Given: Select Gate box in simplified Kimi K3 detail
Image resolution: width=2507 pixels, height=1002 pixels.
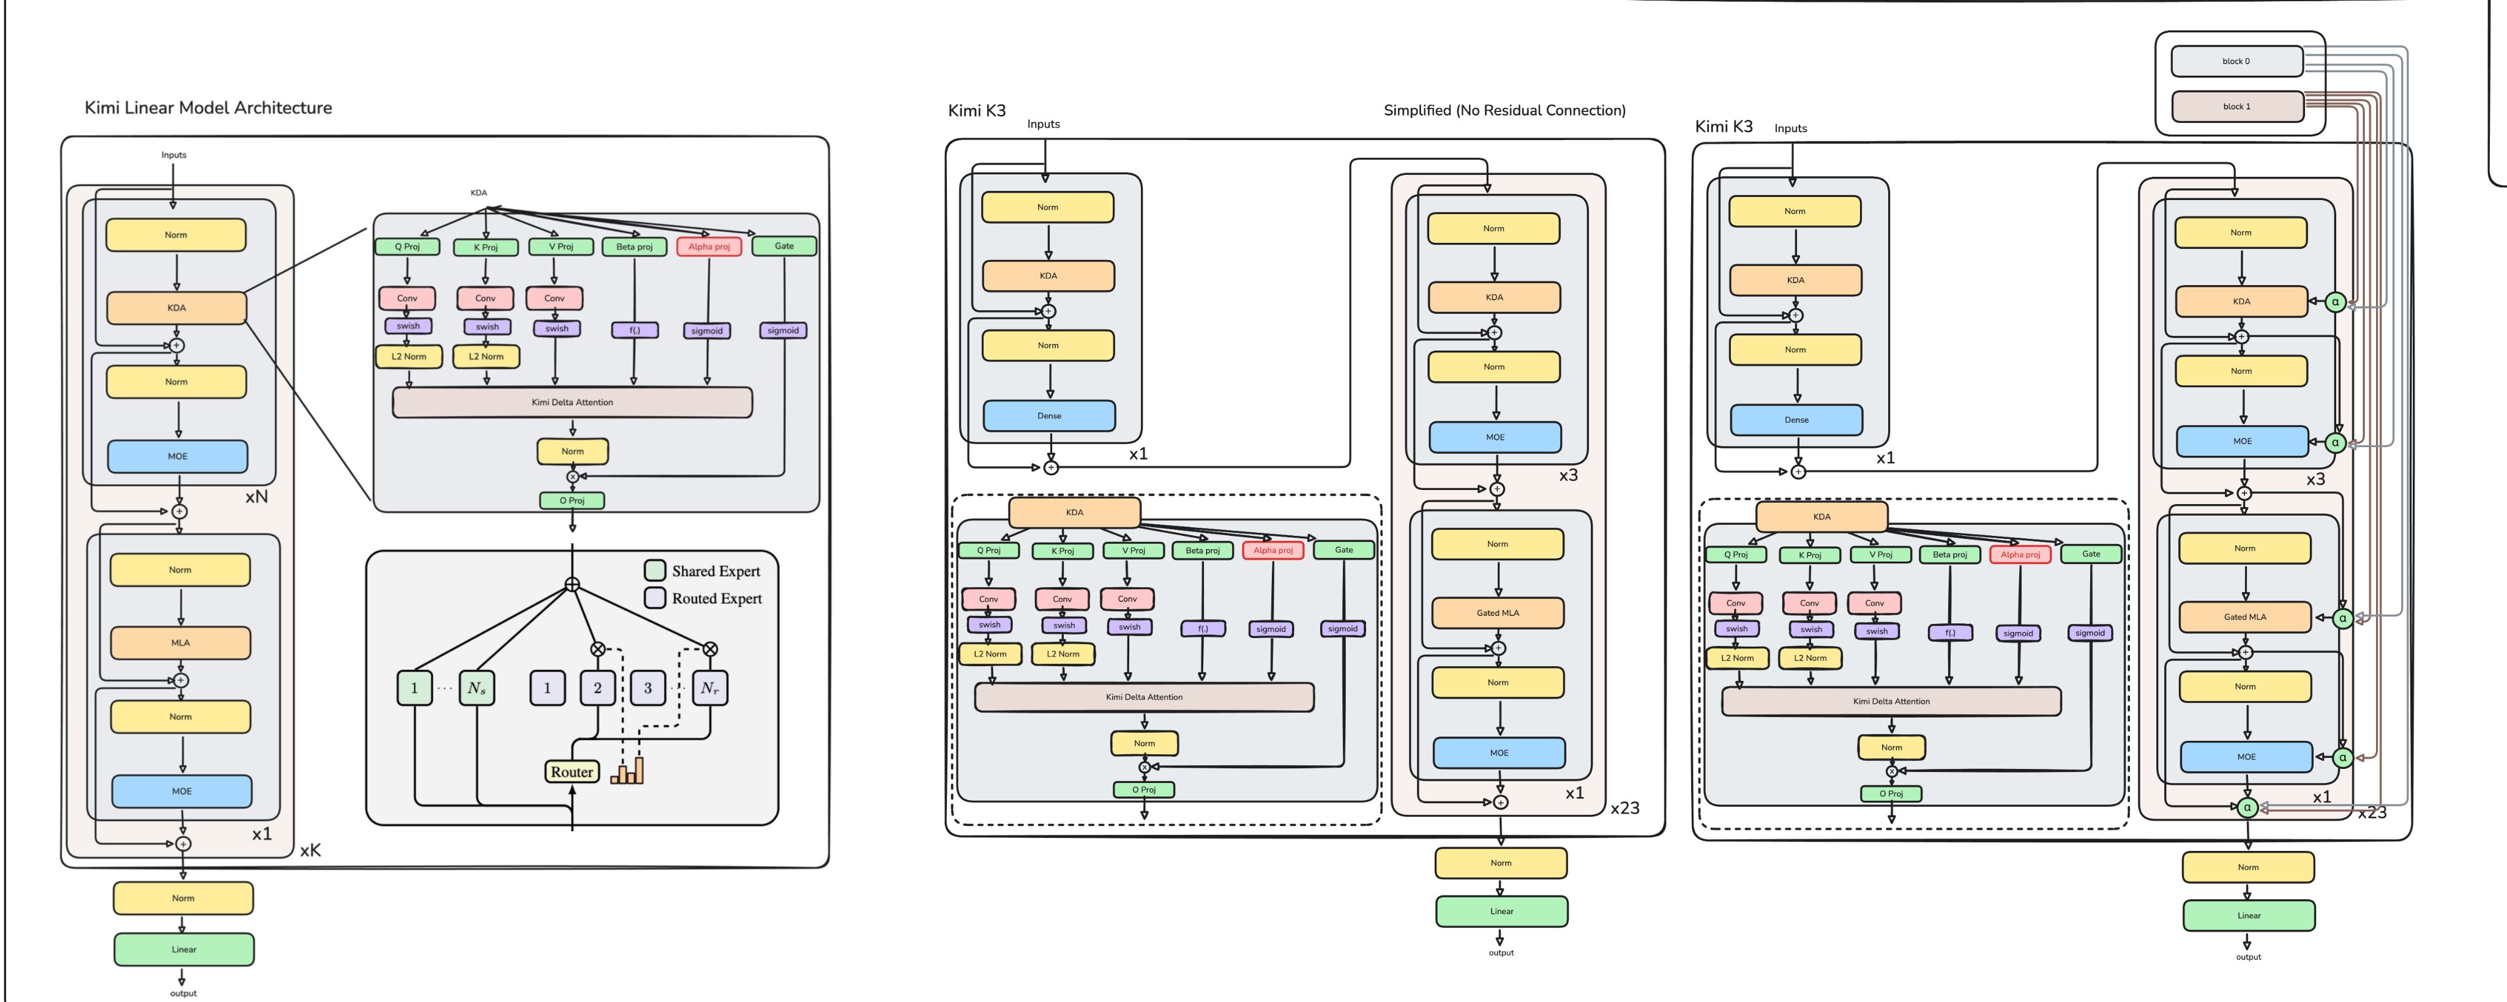Looking at the screenshot, I should tap(1344, 551).
